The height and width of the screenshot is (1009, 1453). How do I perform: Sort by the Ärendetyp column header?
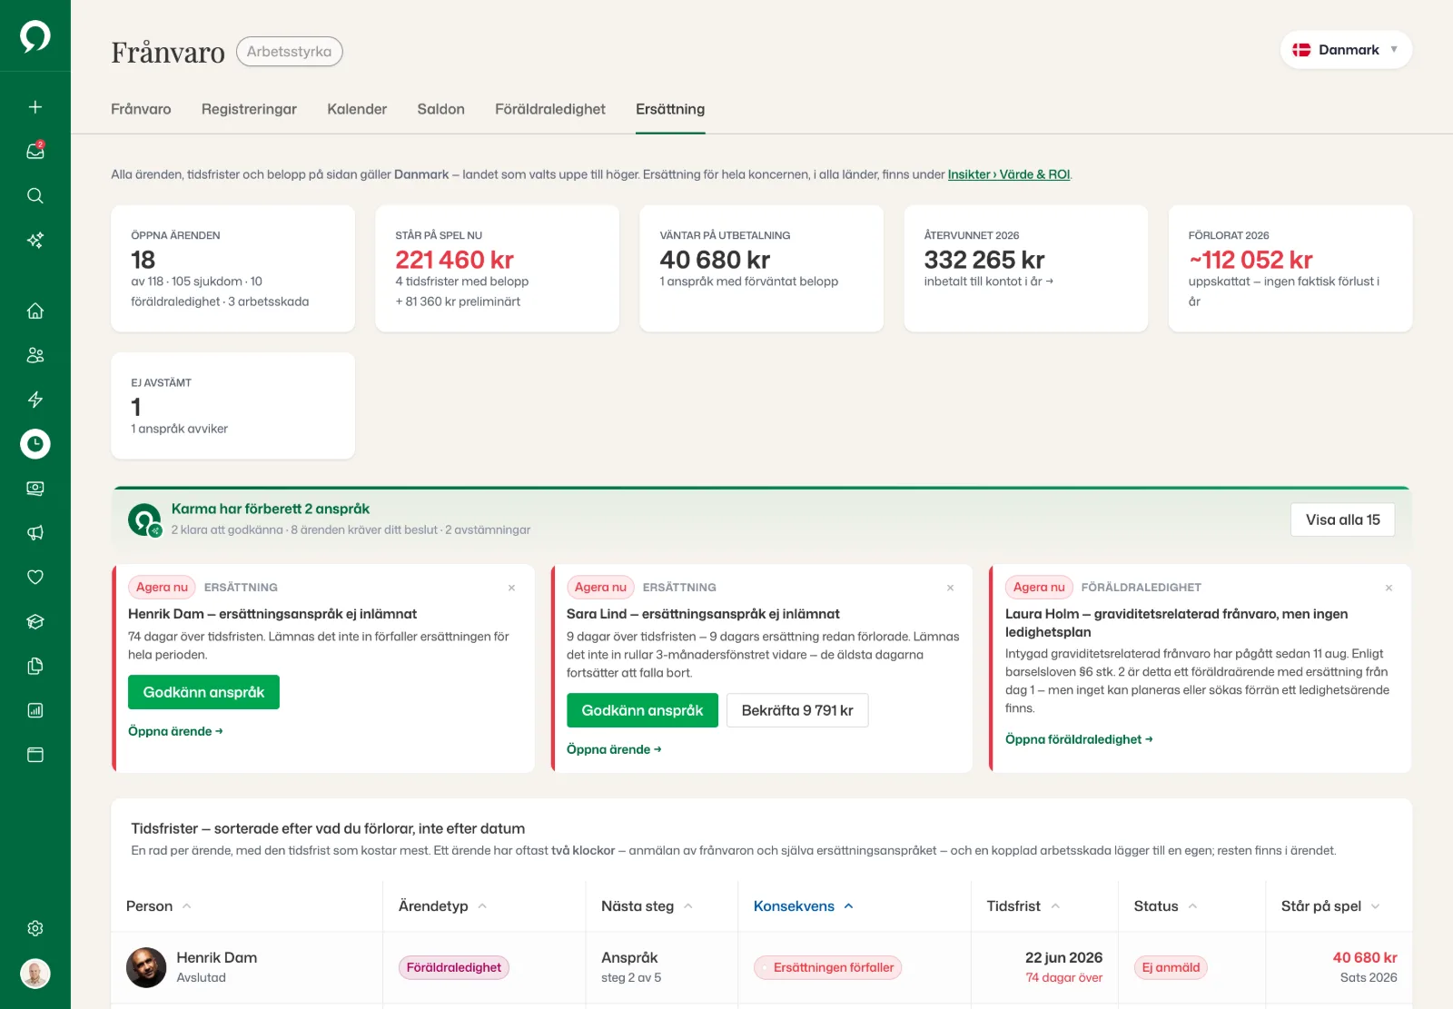[442, 906]
